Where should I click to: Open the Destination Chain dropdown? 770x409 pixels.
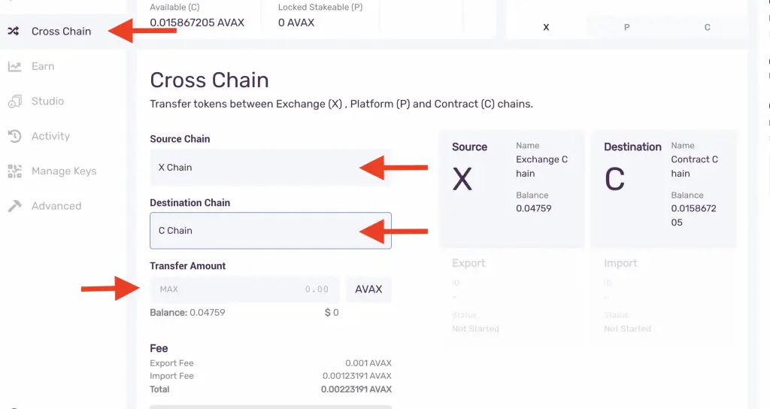point(271,231)
